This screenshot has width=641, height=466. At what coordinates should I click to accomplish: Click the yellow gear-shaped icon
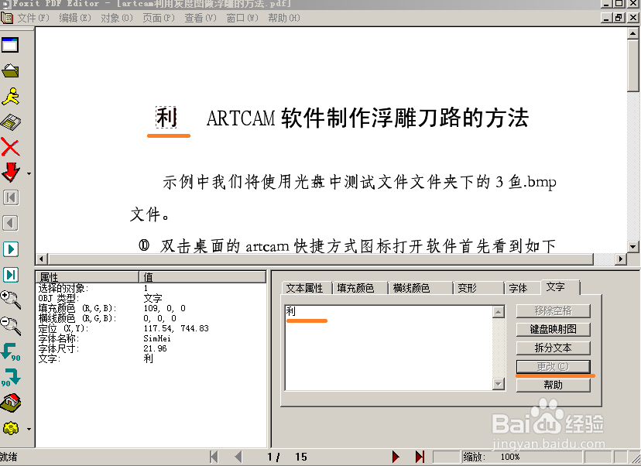pos(10,428)
